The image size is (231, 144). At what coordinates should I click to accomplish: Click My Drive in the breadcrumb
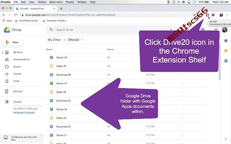54,40
